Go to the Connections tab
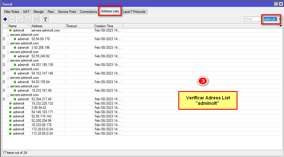Viewport: 284px width, 157px height. tap(88, 12)
